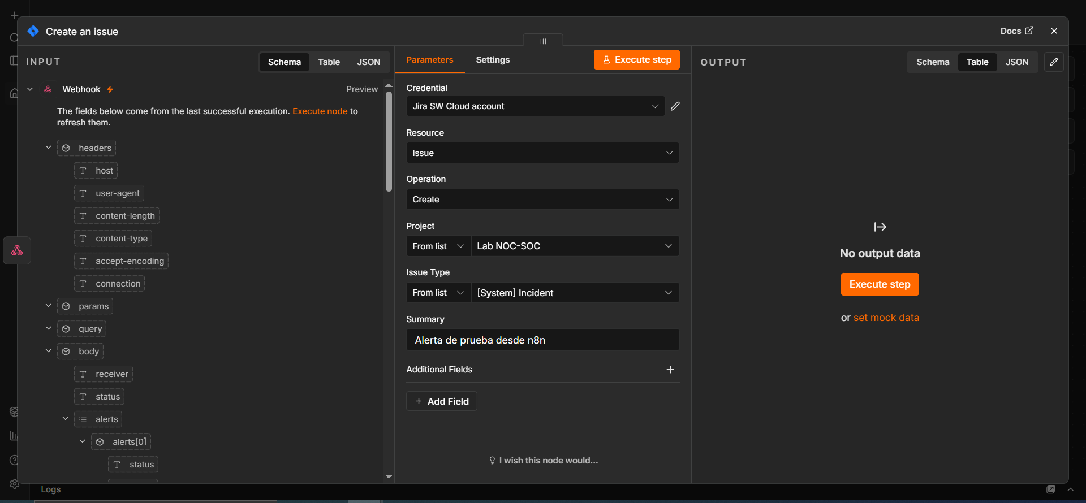
Task: Click the orange Execute step button in Parameters
Action: coord(636,60)
